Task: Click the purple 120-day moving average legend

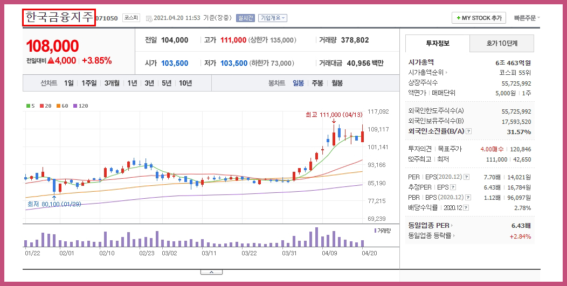Action: tap(80, 106)
